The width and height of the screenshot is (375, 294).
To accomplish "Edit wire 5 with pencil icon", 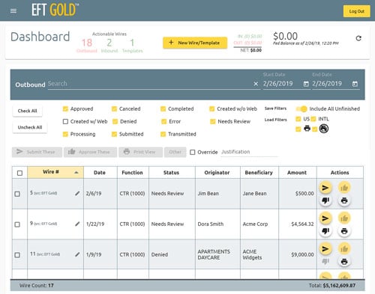I will pyautogui.click(x=77, y=193).
